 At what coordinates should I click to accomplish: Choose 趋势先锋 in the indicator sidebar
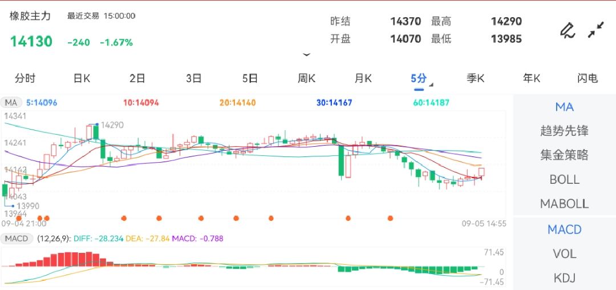coord(565,131)
